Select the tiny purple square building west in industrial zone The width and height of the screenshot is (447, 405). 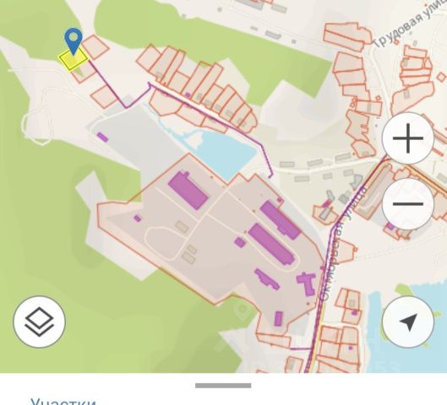[138, 219]
